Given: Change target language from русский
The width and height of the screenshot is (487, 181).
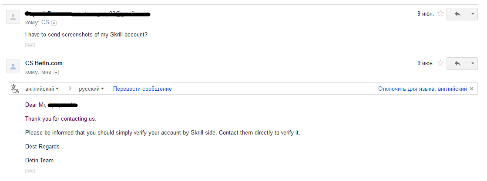Looking at the screenshot, I should tap(91, 89).
